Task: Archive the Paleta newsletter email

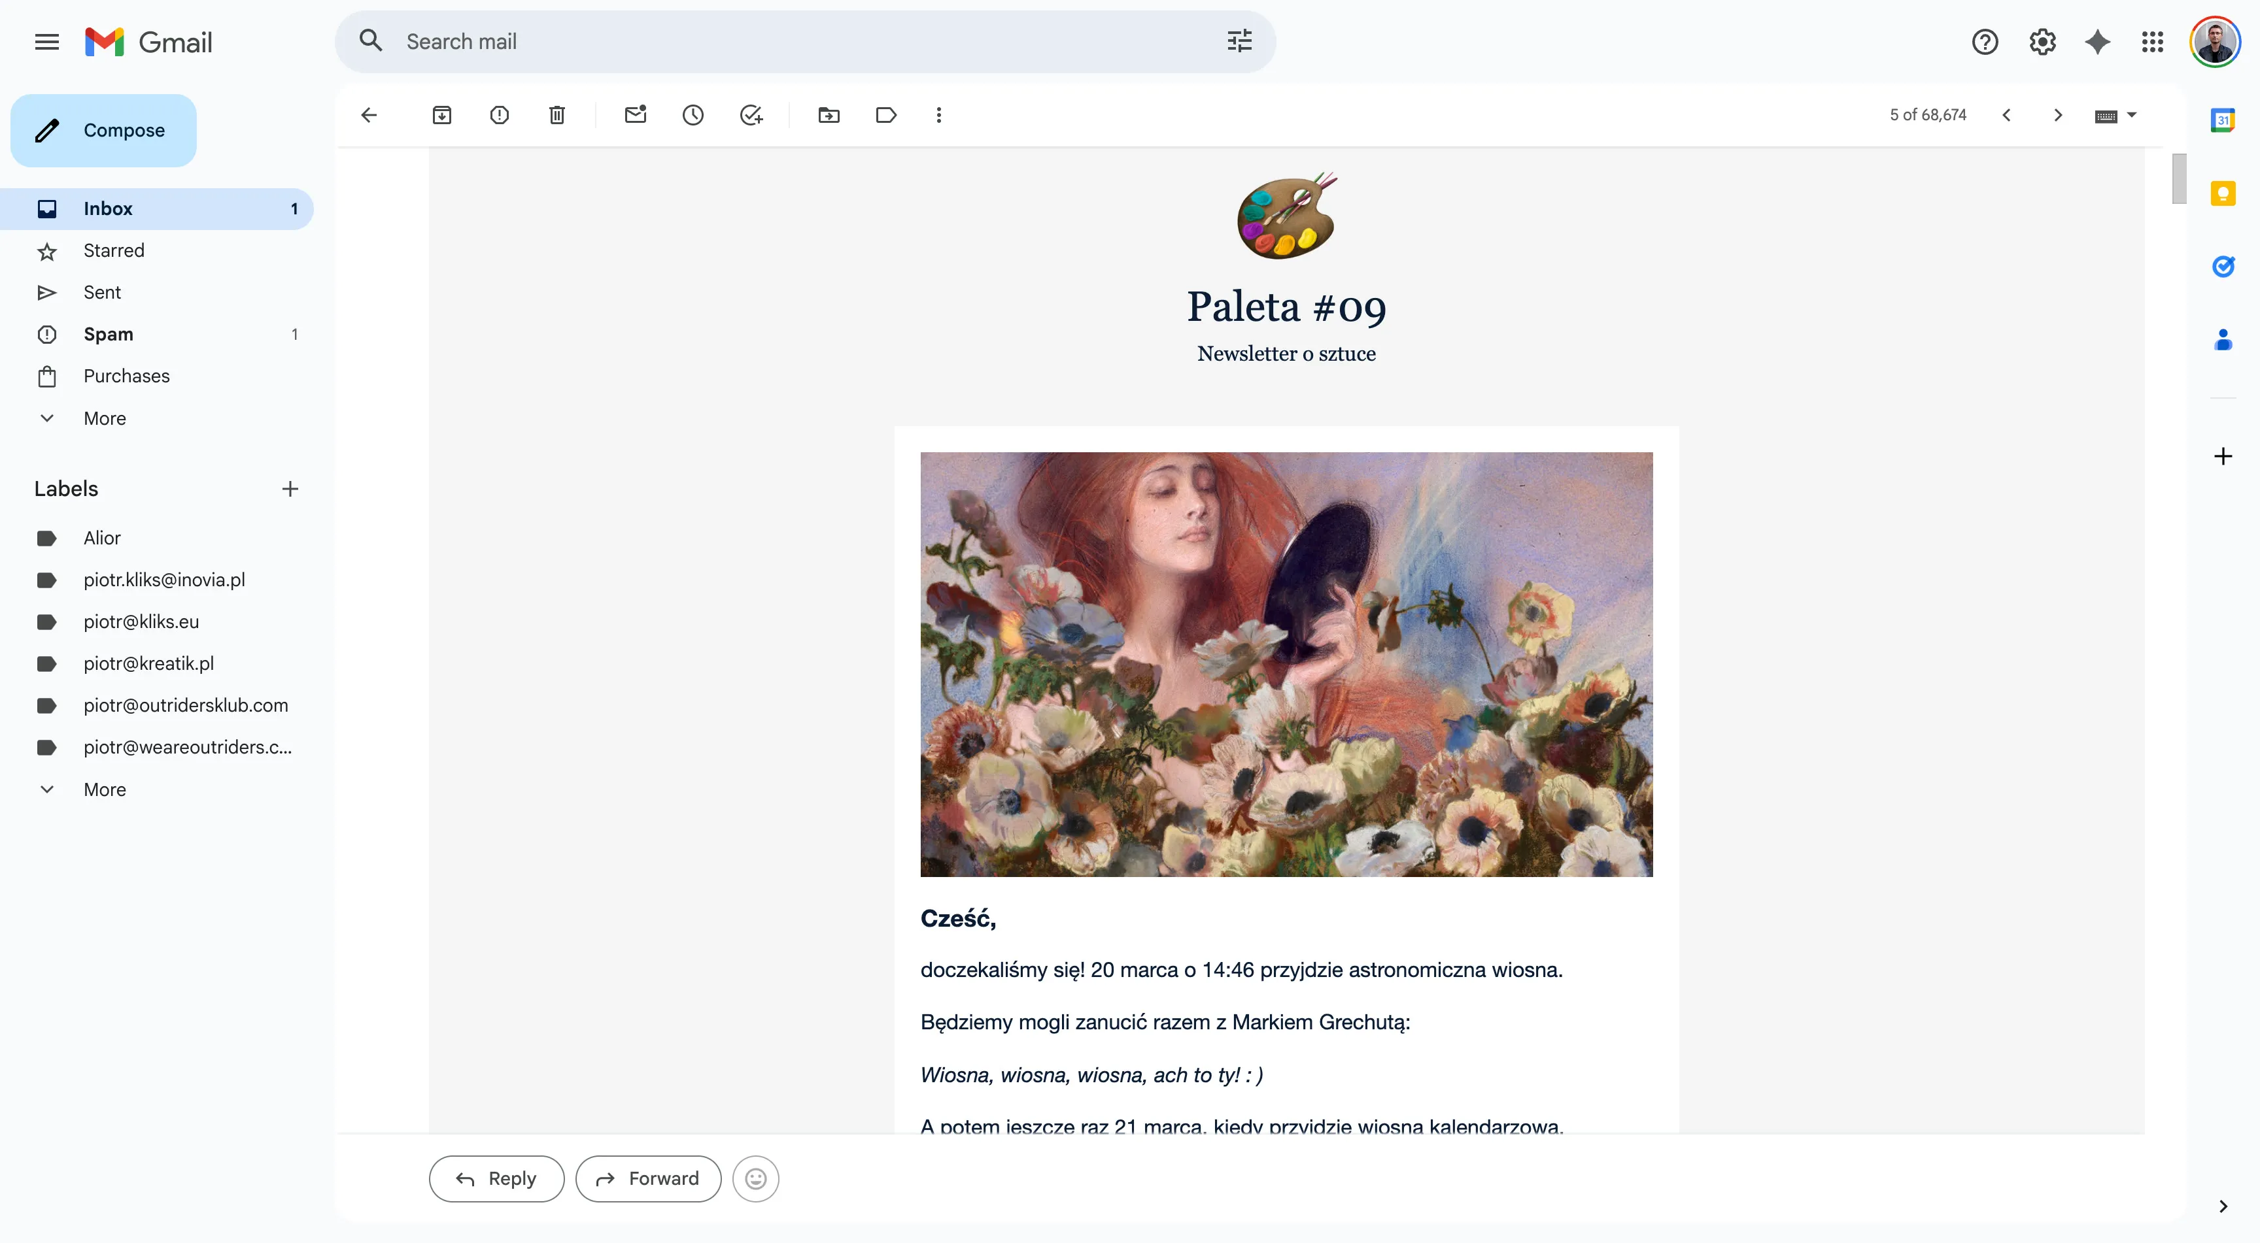Action: [x=442, y=115]
